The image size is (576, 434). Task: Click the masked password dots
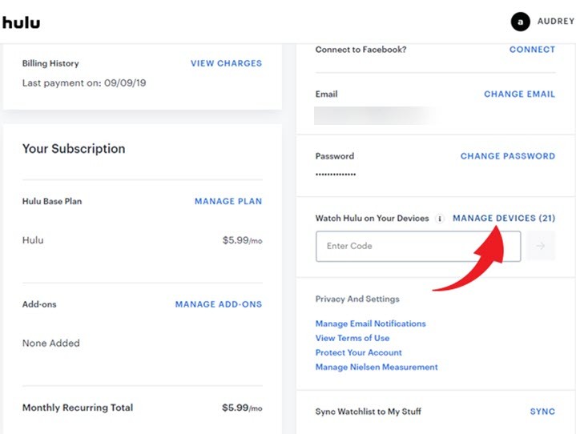pyautogui.click(x=336, y=175)
